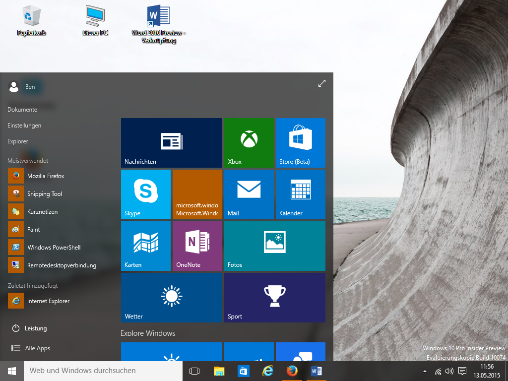The height and width of the screenshot is (381, 508).
Task: Select Word 2016 Preview desktop shortcut
Action: tap(158, 24)
